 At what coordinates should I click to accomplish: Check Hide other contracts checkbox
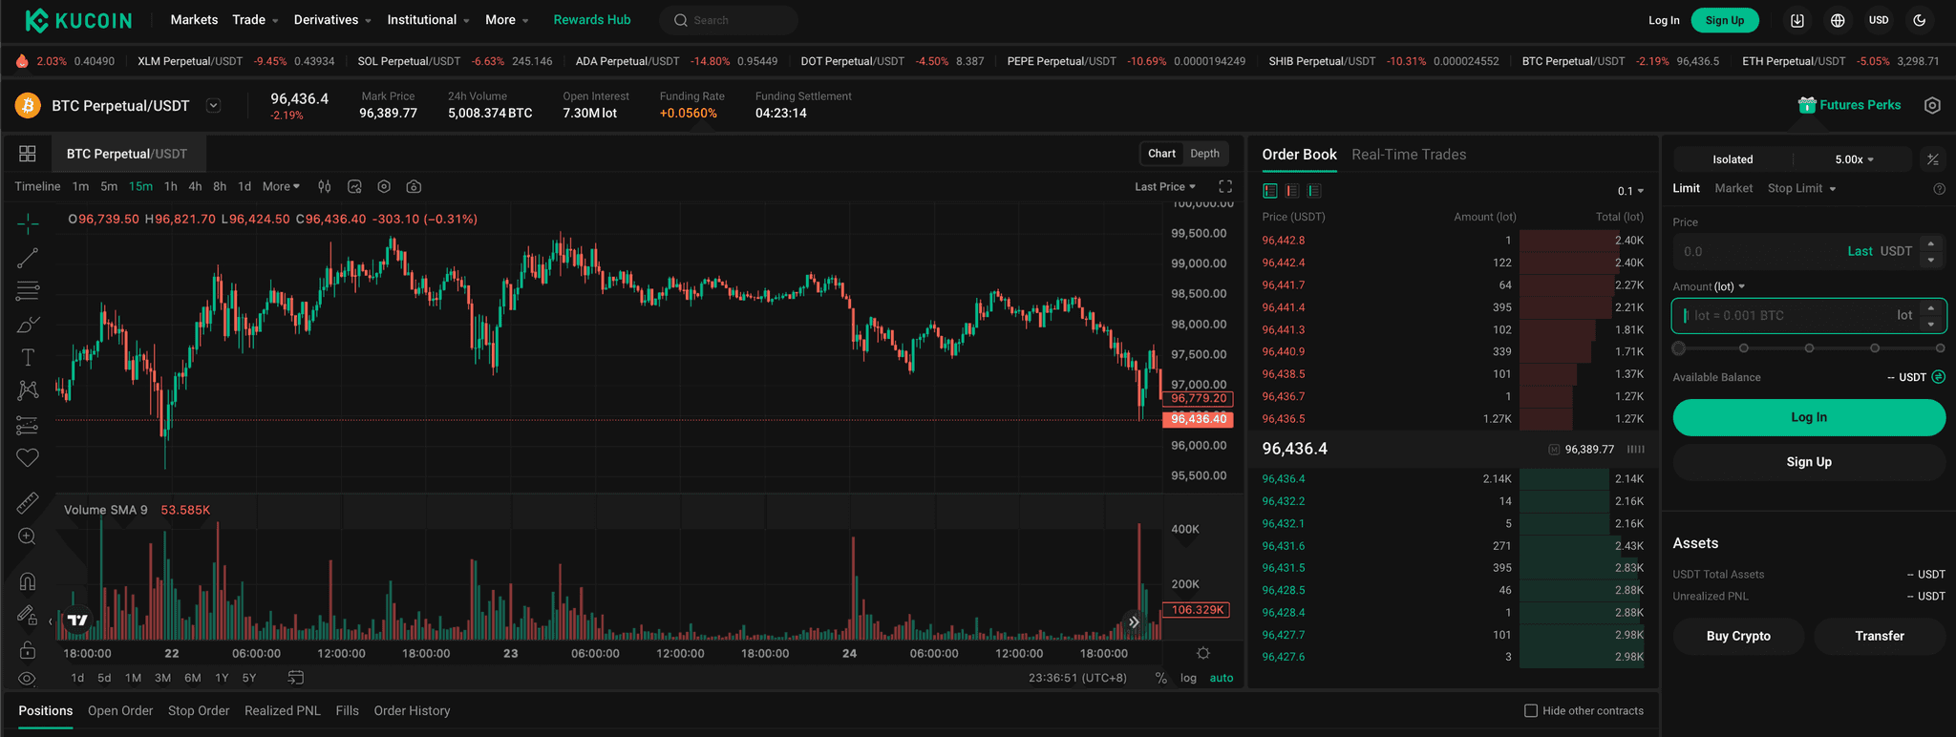coord(1531,710)
